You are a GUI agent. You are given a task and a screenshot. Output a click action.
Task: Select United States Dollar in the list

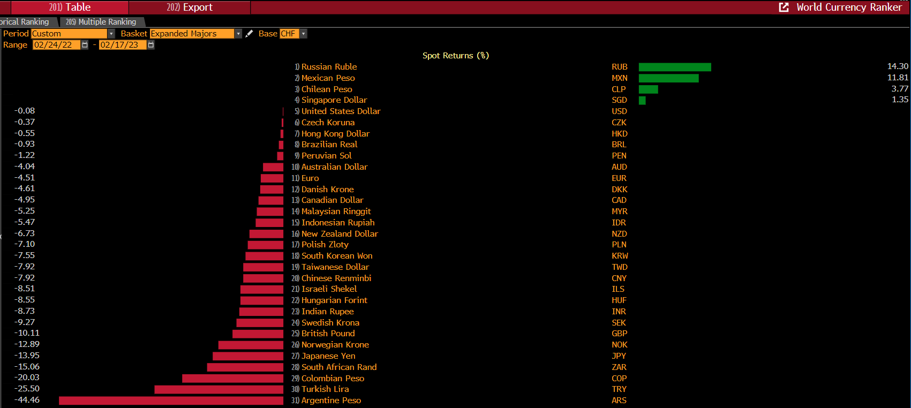tap(341, 111)
